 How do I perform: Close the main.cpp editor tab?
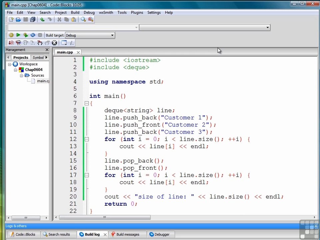pos(78,52)
